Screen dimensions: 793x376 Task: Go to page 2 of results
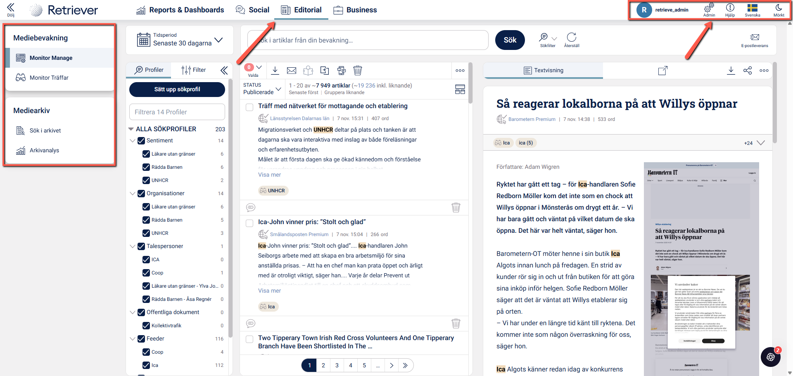pyautogui.click(x=323, y=365)
